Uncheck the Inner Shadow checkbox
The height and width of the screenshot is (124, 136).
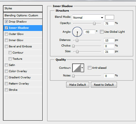pos(6,28)
